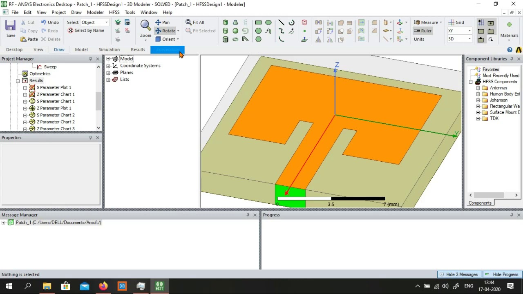Image resolution: width=523 pixels, height=294 pixels.
Task: Draw a cylinder primitive
Action: (x=226, y=31)
